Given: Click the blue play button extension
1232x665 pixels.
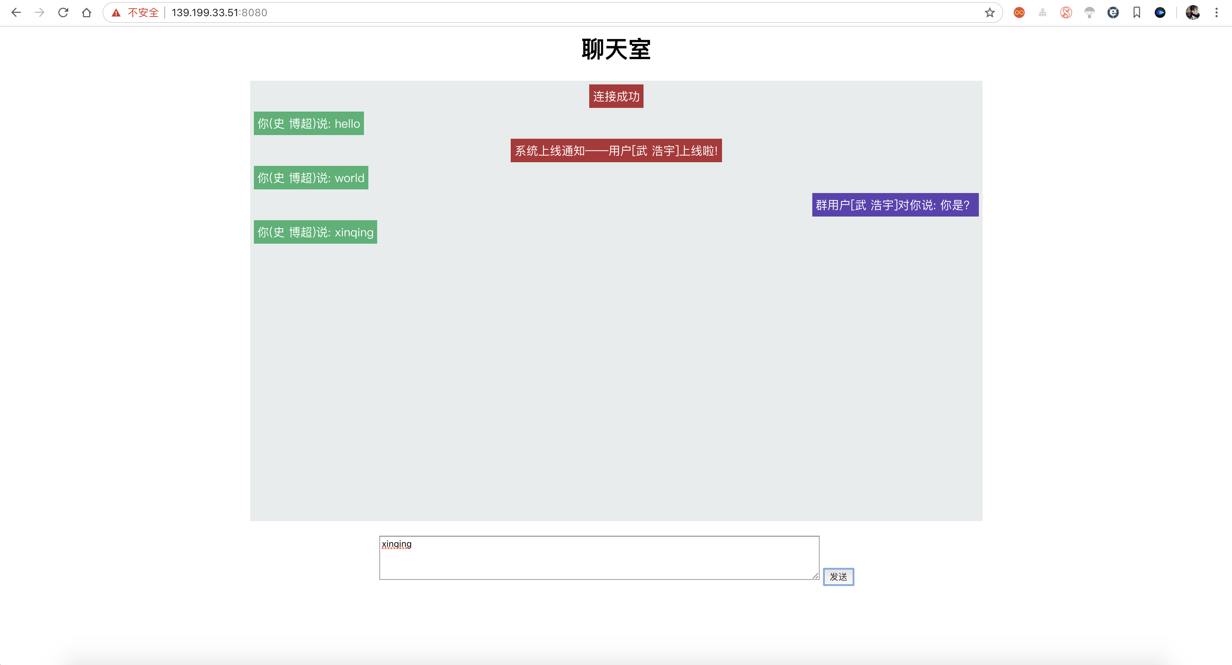Looking at the screenshot, I should [x=1160, y=12].
